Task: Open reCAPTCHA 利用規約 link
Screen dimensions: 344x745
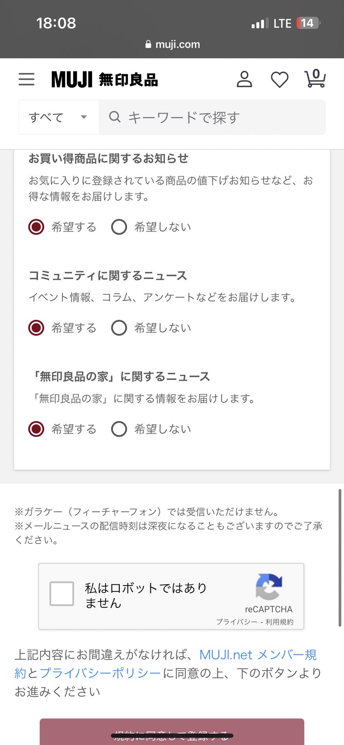Action: pos(280,622)
